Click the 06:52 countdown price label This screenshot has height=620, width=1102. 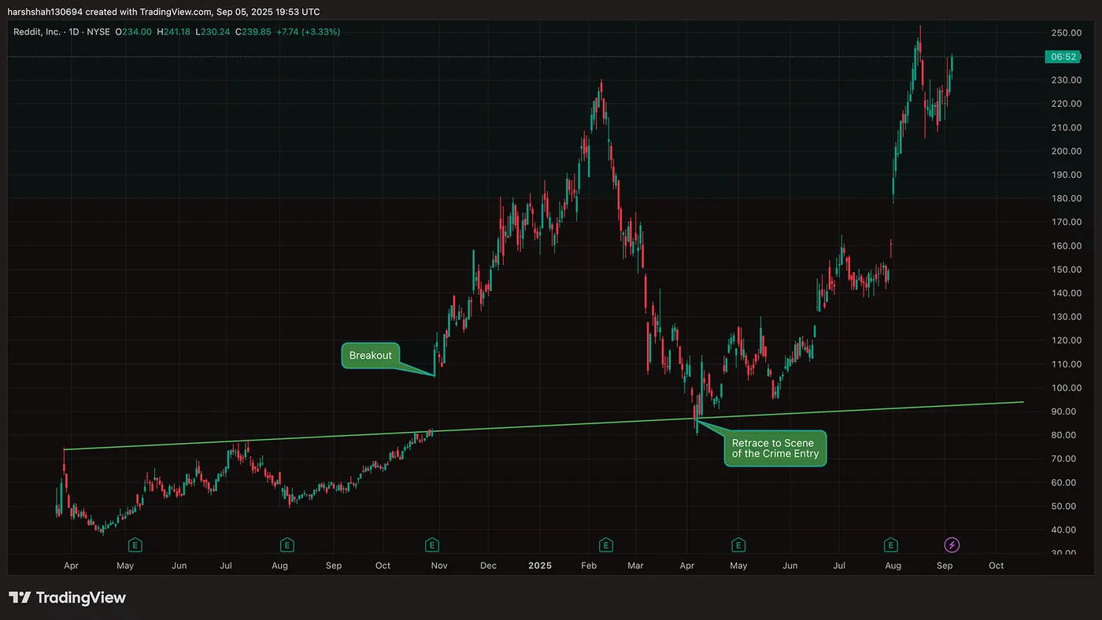[x=1063, y=57]
